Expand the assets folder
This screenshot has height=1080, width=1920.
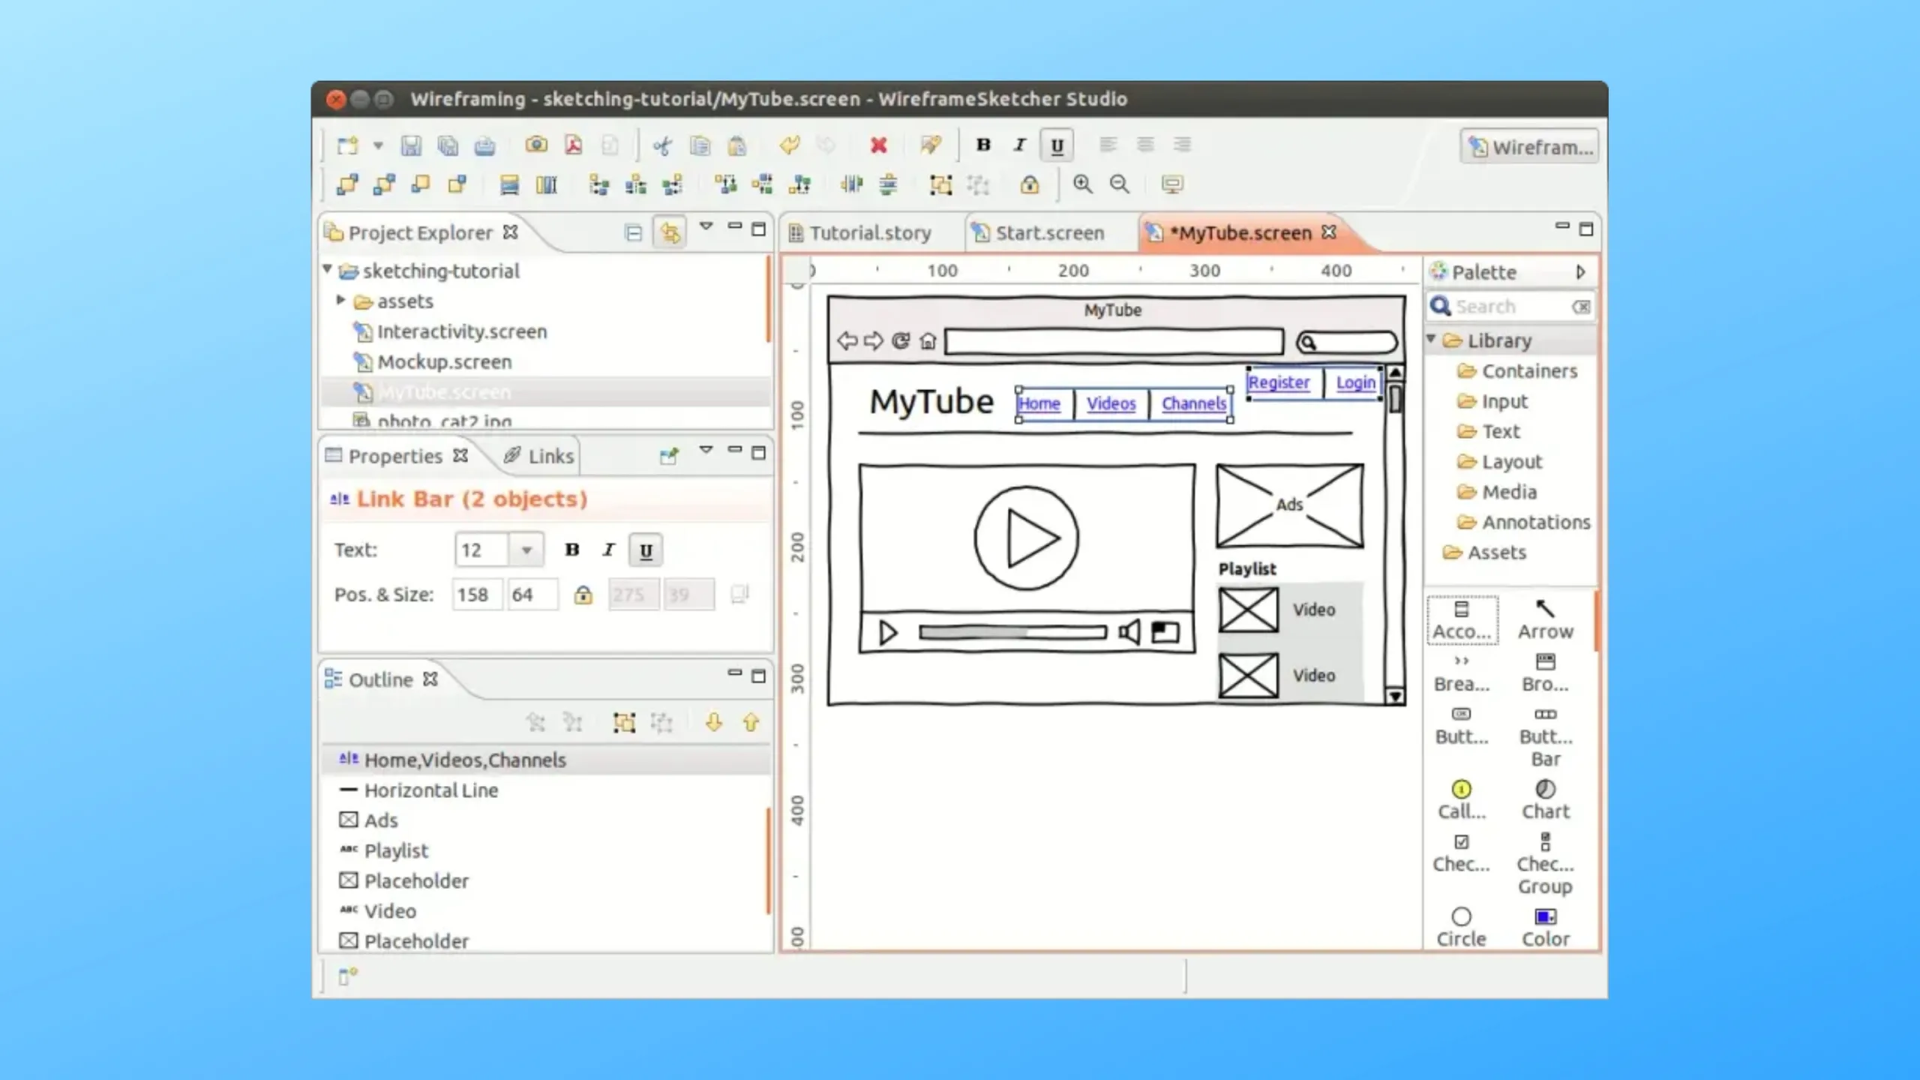pyautogui.click(x=340, y=300)
